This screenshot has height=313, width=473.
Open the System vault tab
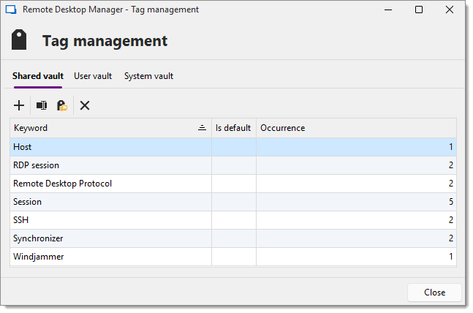pyautogui.click(x=148, y=76)
